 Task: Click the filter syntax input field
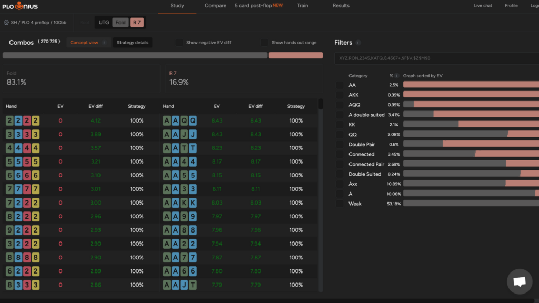coord(436,58)
